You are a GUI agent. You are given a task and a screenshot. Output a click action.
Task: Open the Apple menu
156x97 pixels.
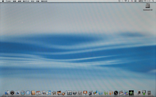(3, 1)
